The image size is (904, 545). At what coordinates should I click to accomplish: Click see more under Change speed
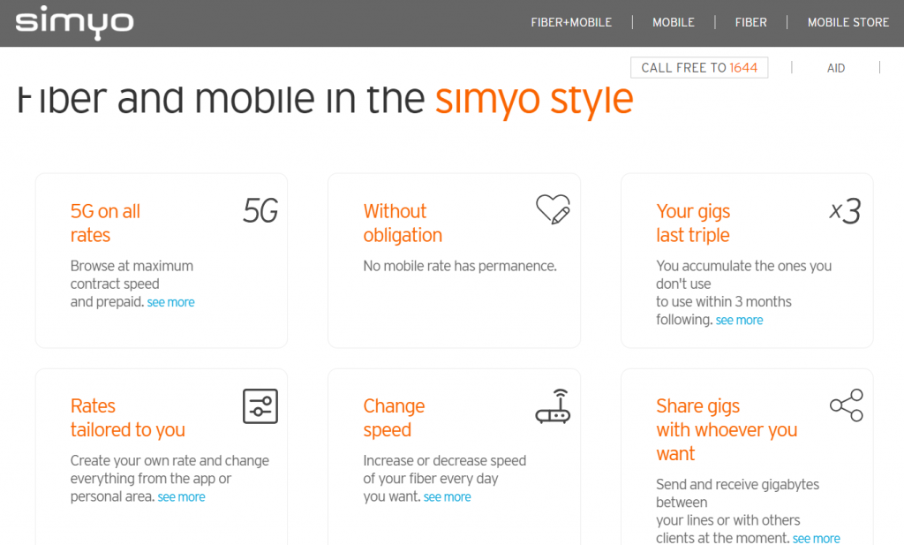coord(447,497)
